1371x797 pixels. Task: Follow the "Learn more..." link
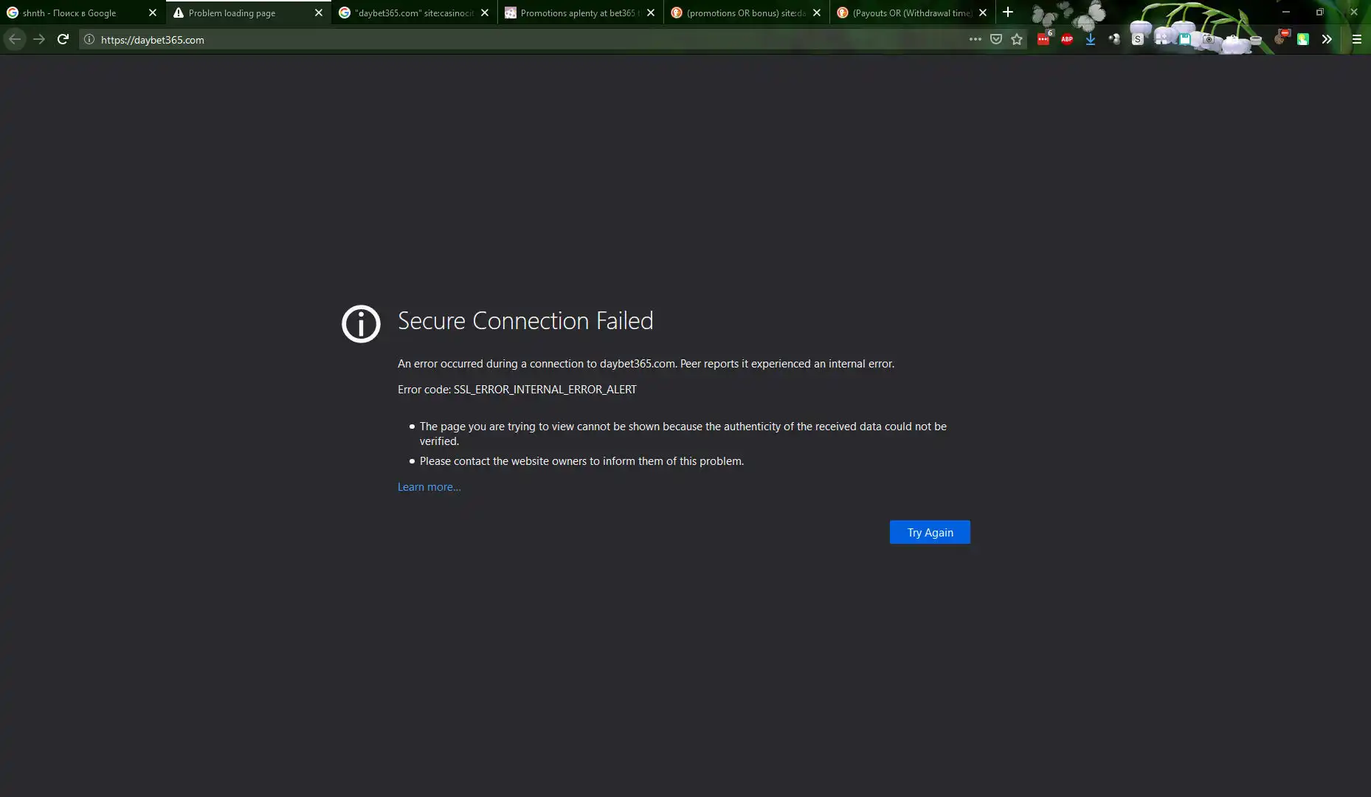429,487
